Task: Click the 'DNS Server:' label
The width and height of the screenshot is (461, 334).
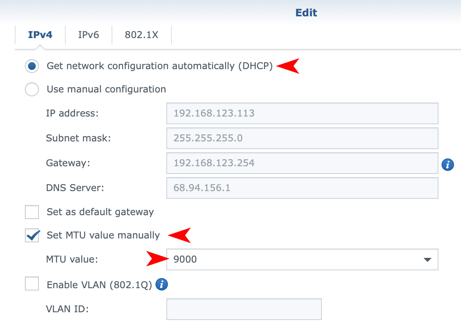Action: [x=75, y=188]
